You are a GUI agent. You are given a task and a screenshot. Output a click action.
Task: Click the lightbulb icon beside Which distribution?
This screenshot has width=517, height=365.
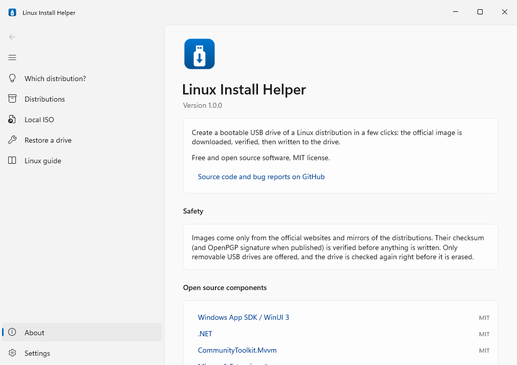coord(12,78)
